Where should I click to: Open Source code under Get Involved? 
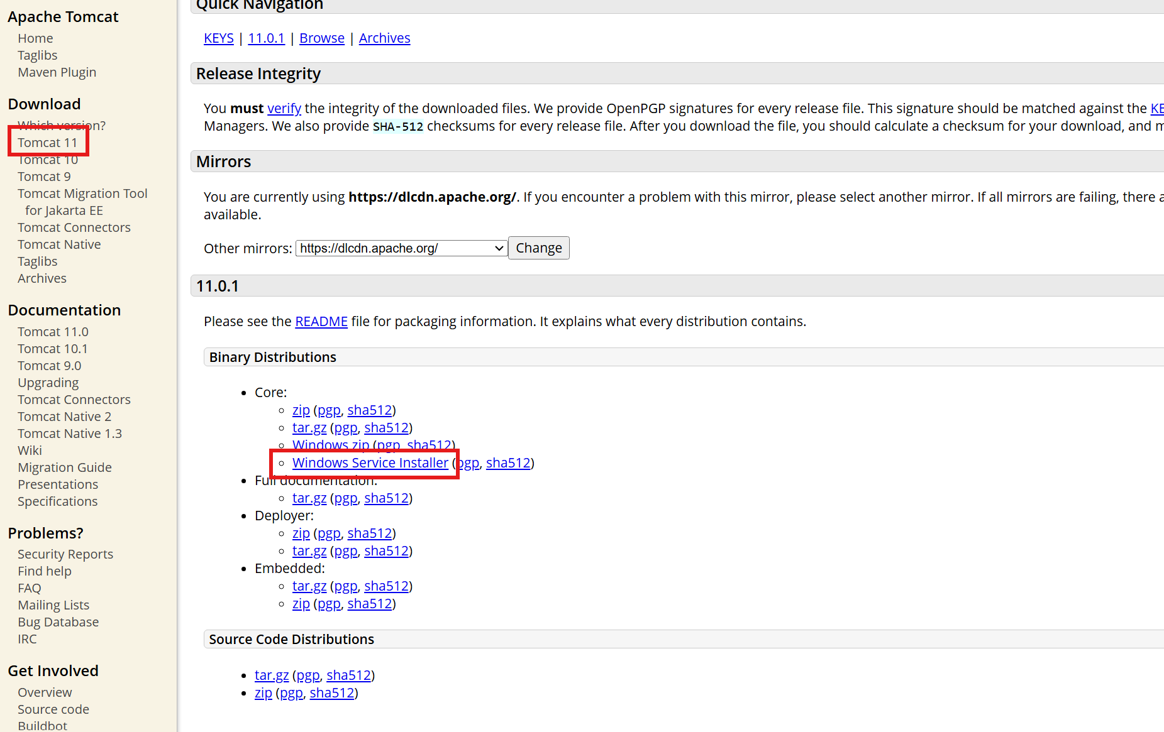[x=53, y=709]
